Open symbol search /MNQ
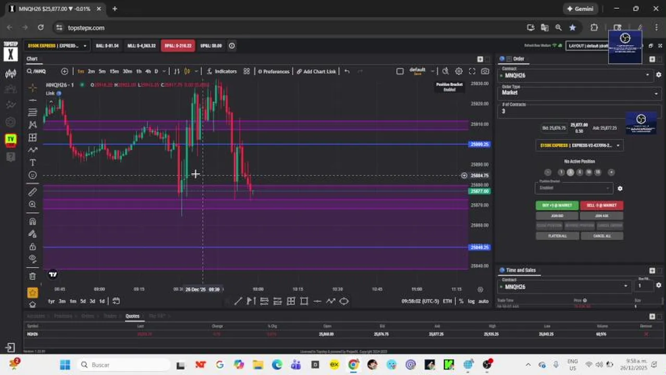Screen dimensions: 666x375 pyautogui.click(x=36, y=71)
